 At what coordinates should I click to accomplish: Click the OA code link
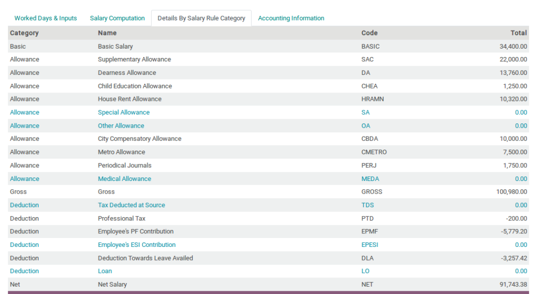coord(366,126)
